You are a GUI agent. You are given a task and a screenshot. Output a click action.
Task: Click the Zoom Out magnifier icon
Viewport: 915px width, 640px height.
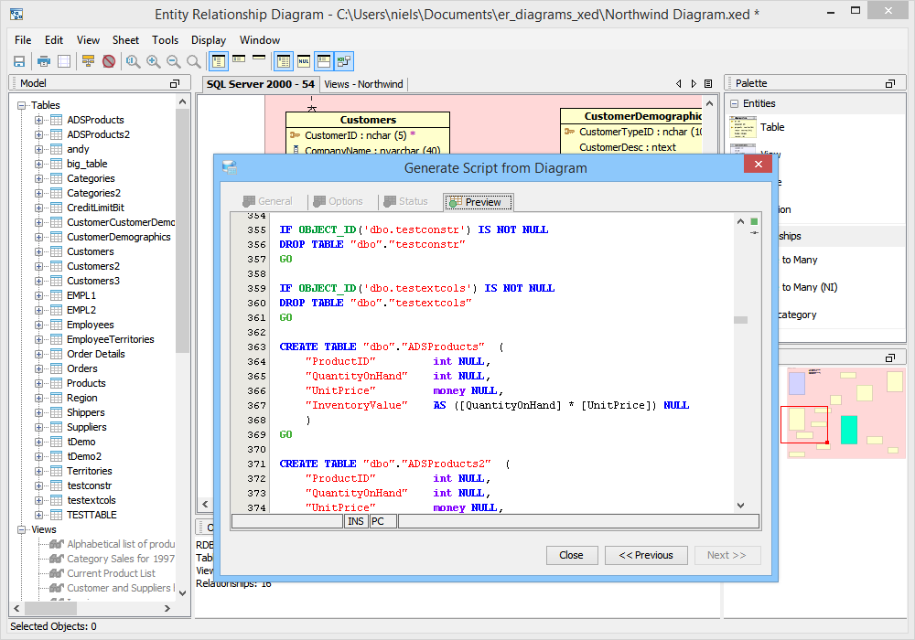click(173, 61)
